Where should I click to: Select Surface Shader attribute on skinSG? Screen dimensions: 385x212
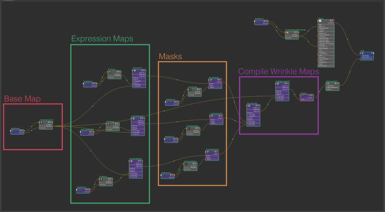[x=365, y=55]
